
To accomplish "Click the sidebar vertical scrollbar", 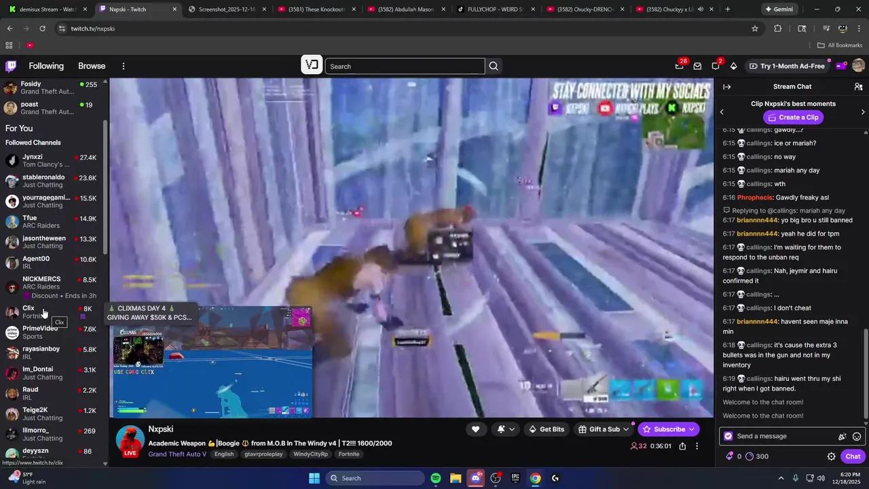I will [105, 187].
